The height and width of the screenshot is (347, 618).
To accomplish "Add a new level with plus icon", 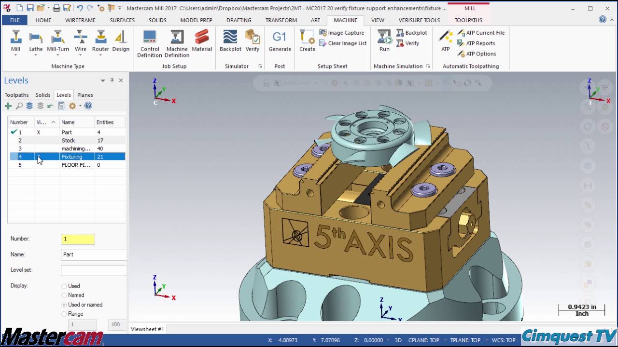I will click(x=8, y=106).
